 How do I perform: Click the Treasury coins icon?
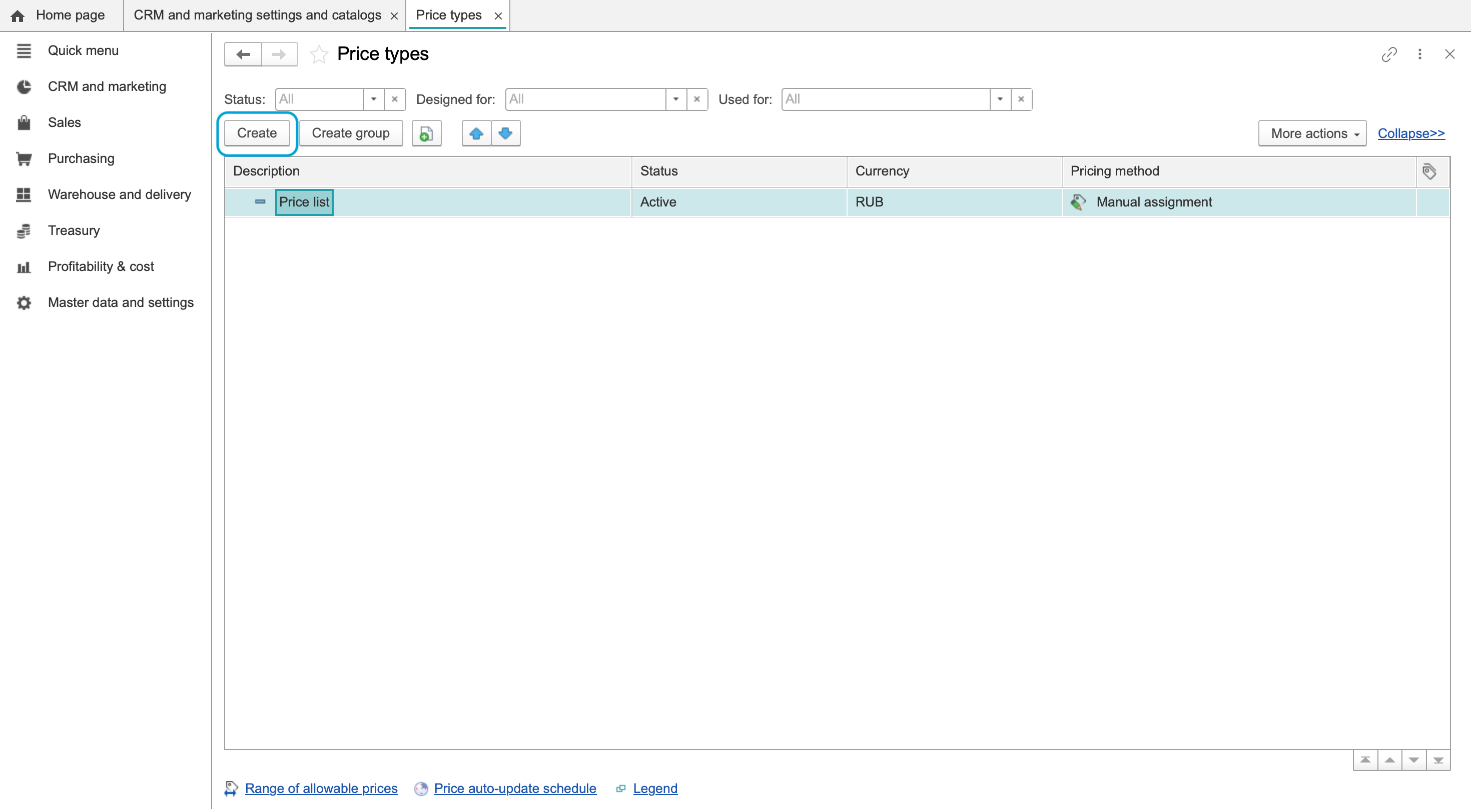[24, 230]
